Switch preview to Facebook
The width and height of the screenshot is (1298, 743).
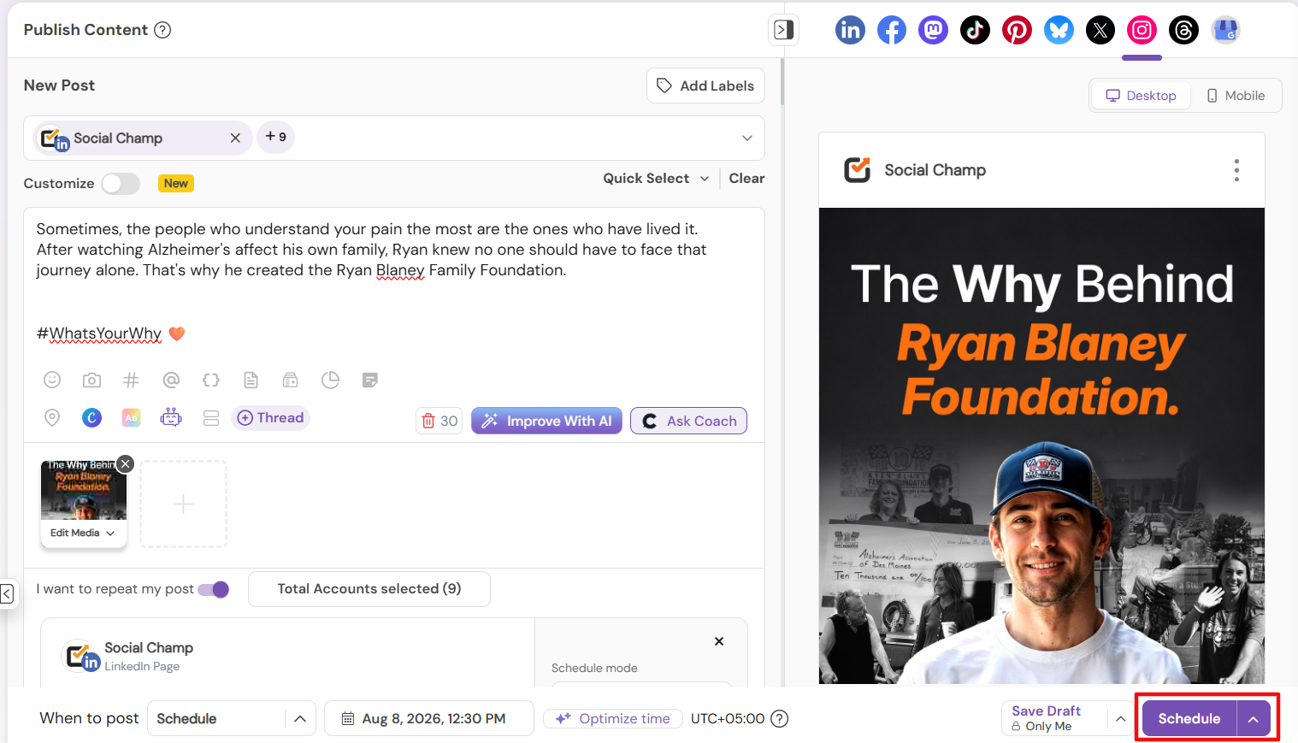click(x=892, y=30)
